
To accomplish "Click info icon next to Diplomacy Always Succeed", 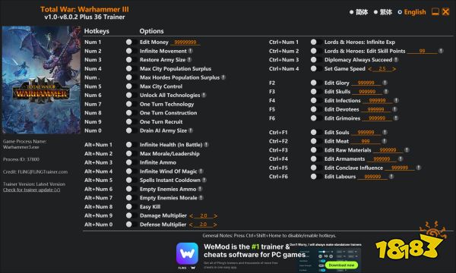I will tap(396, 60).
